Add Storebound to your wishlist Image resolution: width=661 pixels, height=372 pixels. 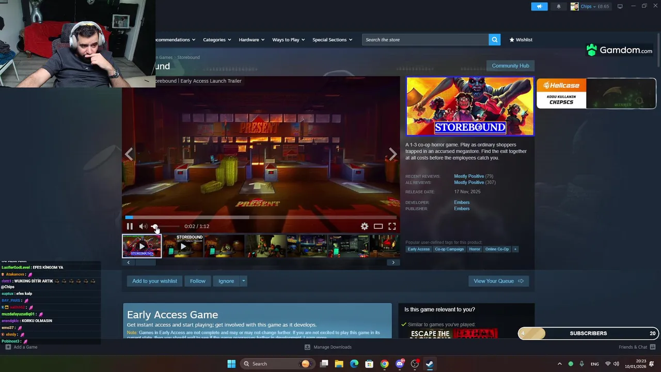click(154, 281)
